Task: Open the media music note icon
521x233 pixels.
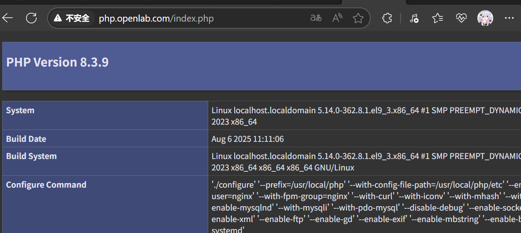Action: tap(414, 18)
